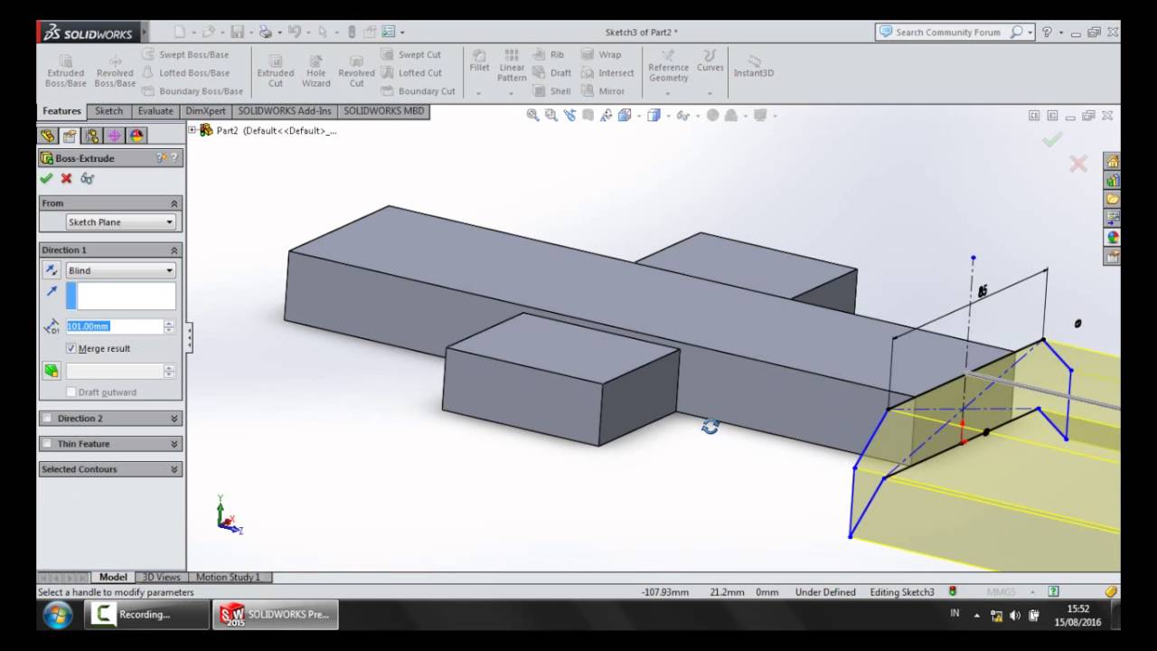Switch to the SOLIDWORKS MBD tab

(383, 111)
